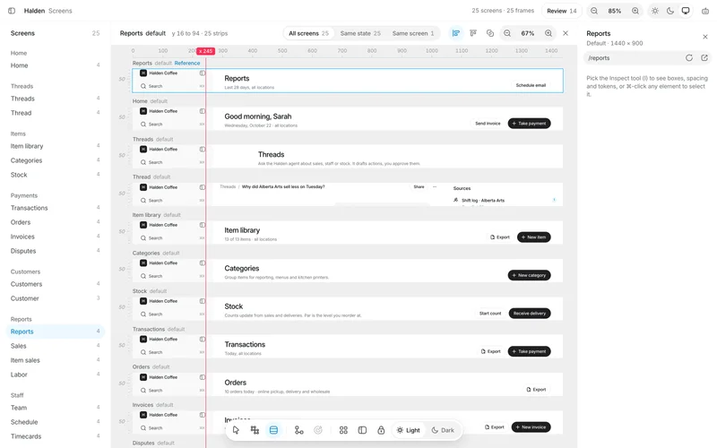The width and height of the screenshot is (717, 448).
Task: Select the Sales screen in the sidebar
Action: pos(55,346)
